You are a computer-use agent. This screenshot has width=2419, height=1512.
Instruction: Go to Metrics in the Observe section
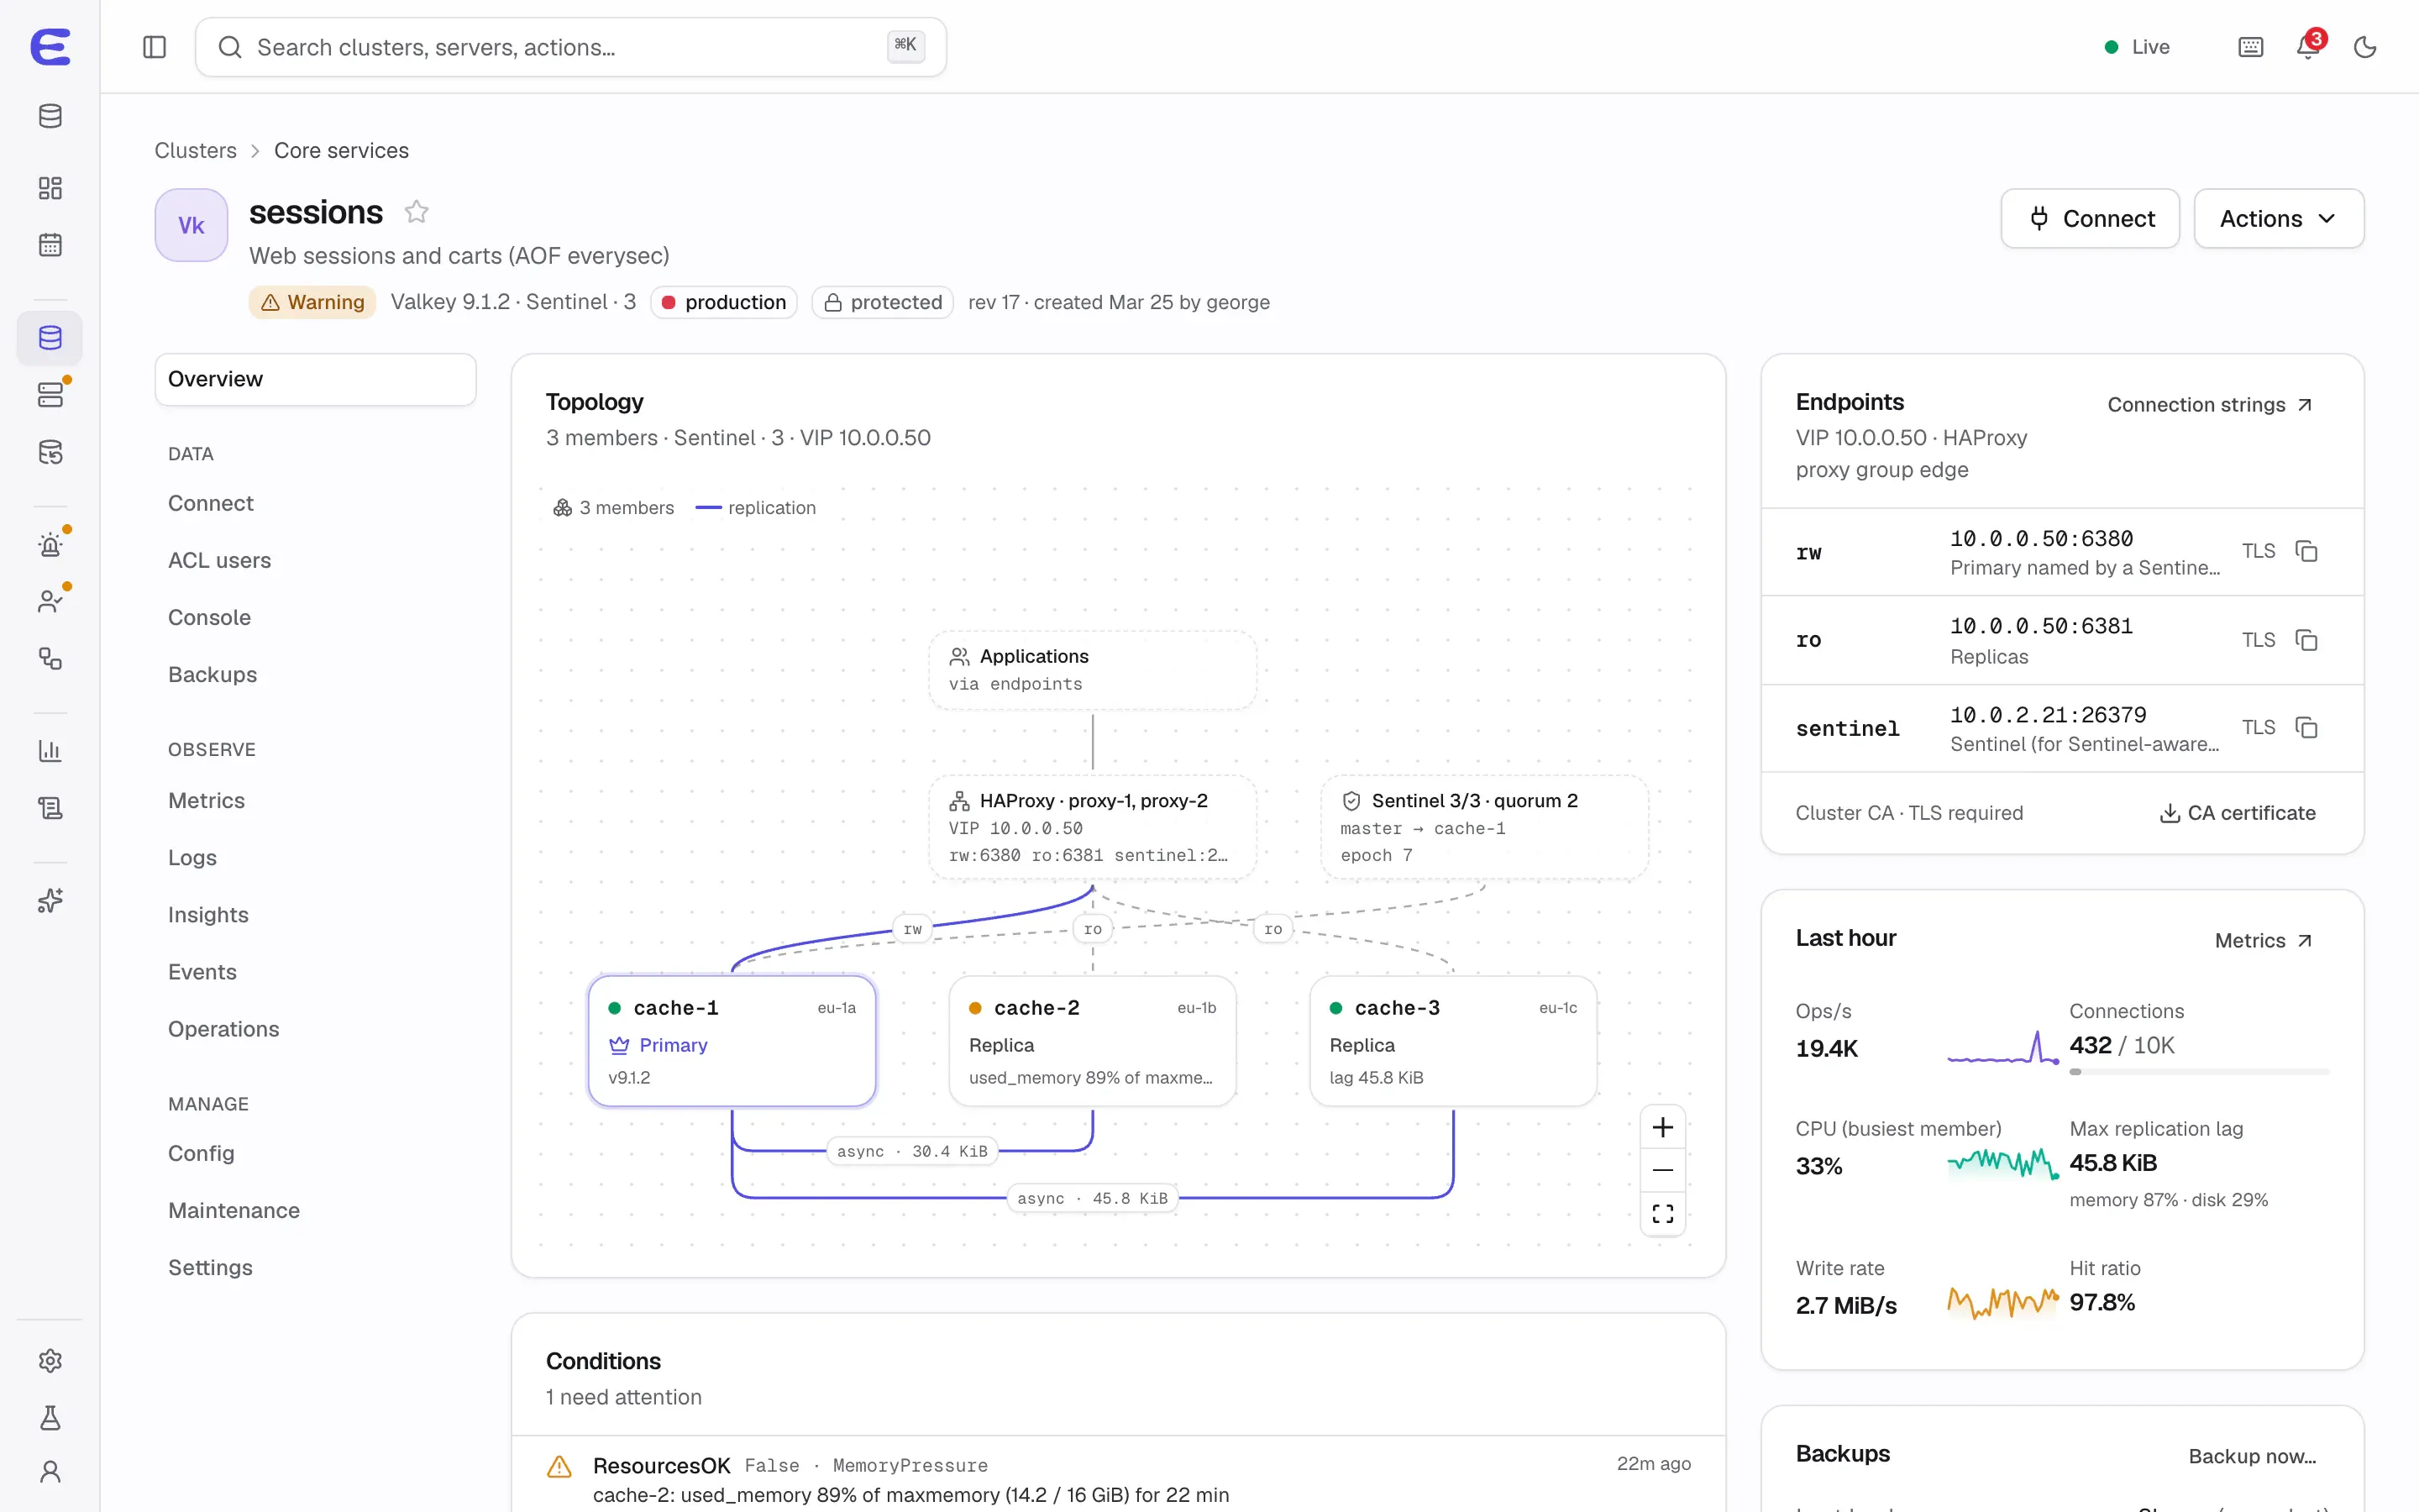click(206, 800)
